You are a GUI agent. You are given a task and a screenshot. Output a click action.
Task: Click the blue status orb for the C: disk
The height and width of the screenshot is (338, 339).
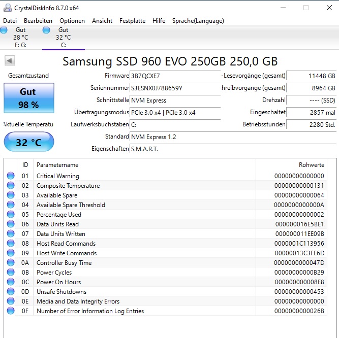click(46, 30)
